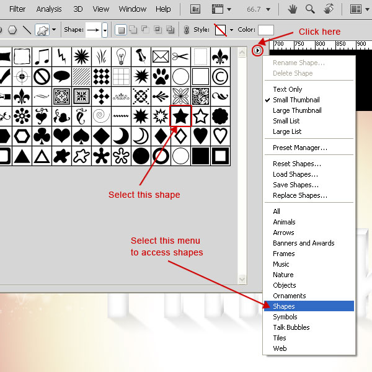Choose Shapes from the flyout menu
This screenshot has width=372, height=372.
pos(309,306)
